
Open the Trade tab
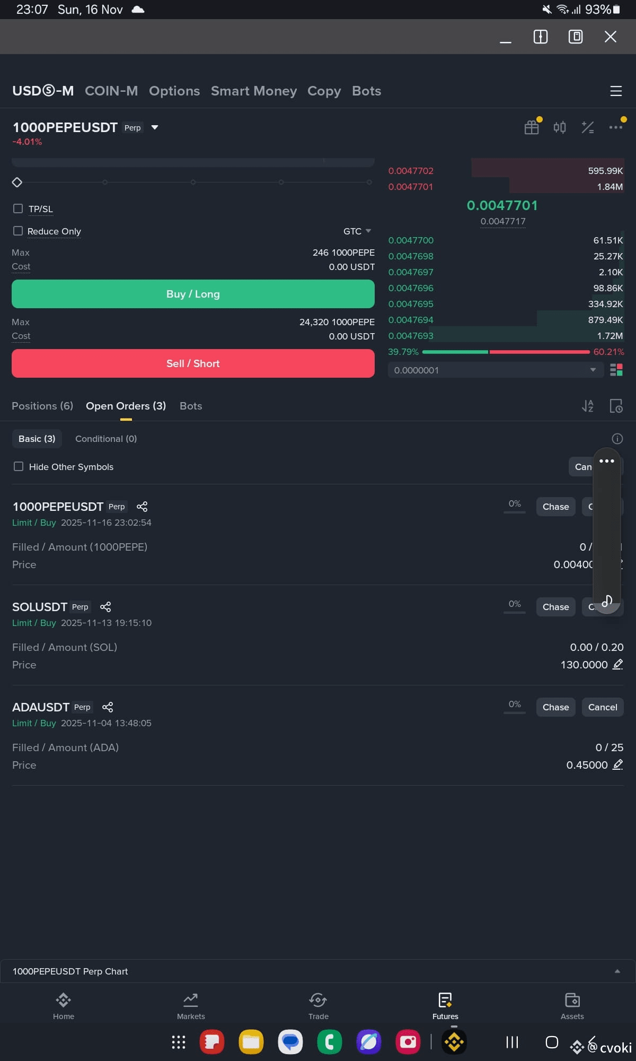pyautogui.click(x=318, y=1006)
